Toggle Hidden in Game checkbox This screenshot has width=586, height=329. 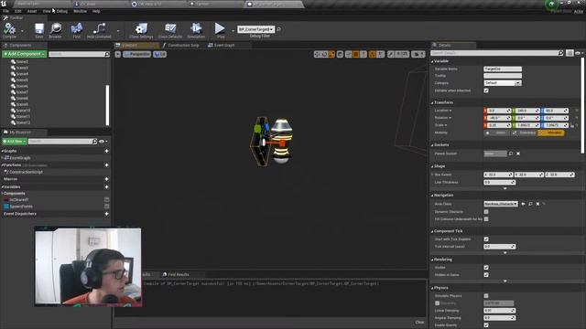coord(486,275)
